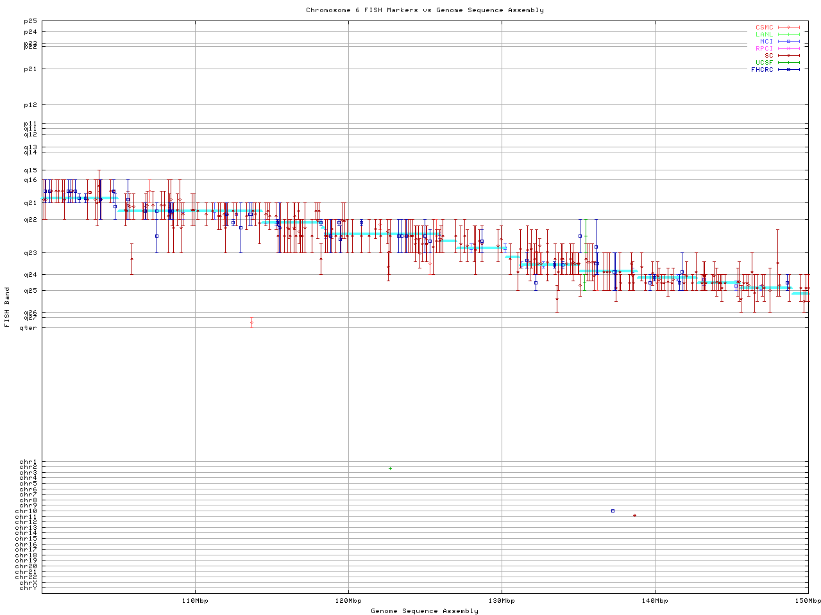Click the red diamond marker on chr11 row
The image size is (821, 615).
pos(634,516)
